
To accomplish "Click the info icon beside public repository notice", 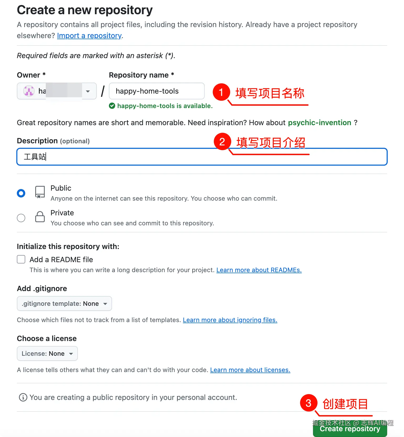I will click(x=23, y=397).
